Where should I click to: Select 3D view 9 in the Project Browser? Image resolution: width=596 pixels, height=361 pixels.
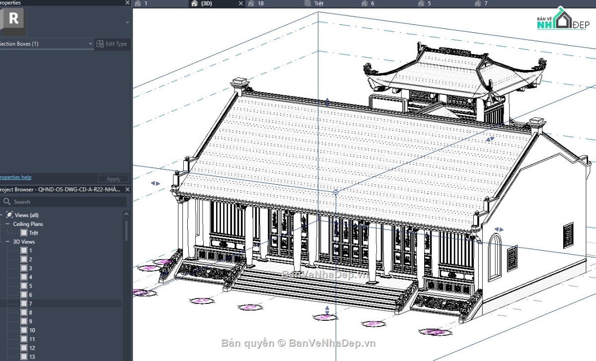(30, 321)
